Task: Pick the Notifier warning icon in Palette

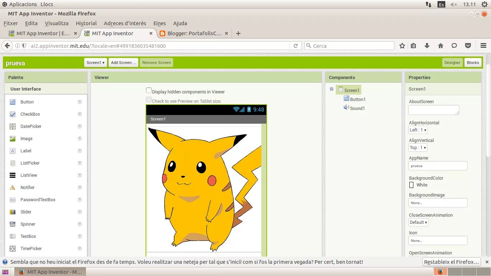Action: pos(13,188)
